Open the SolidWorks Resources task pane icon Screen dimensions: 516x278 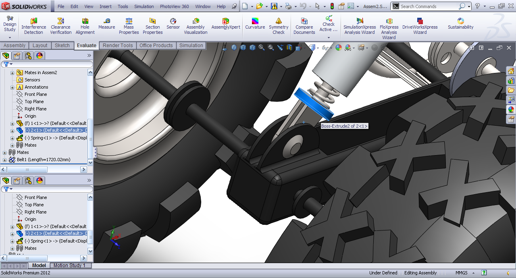pos(511,71)
